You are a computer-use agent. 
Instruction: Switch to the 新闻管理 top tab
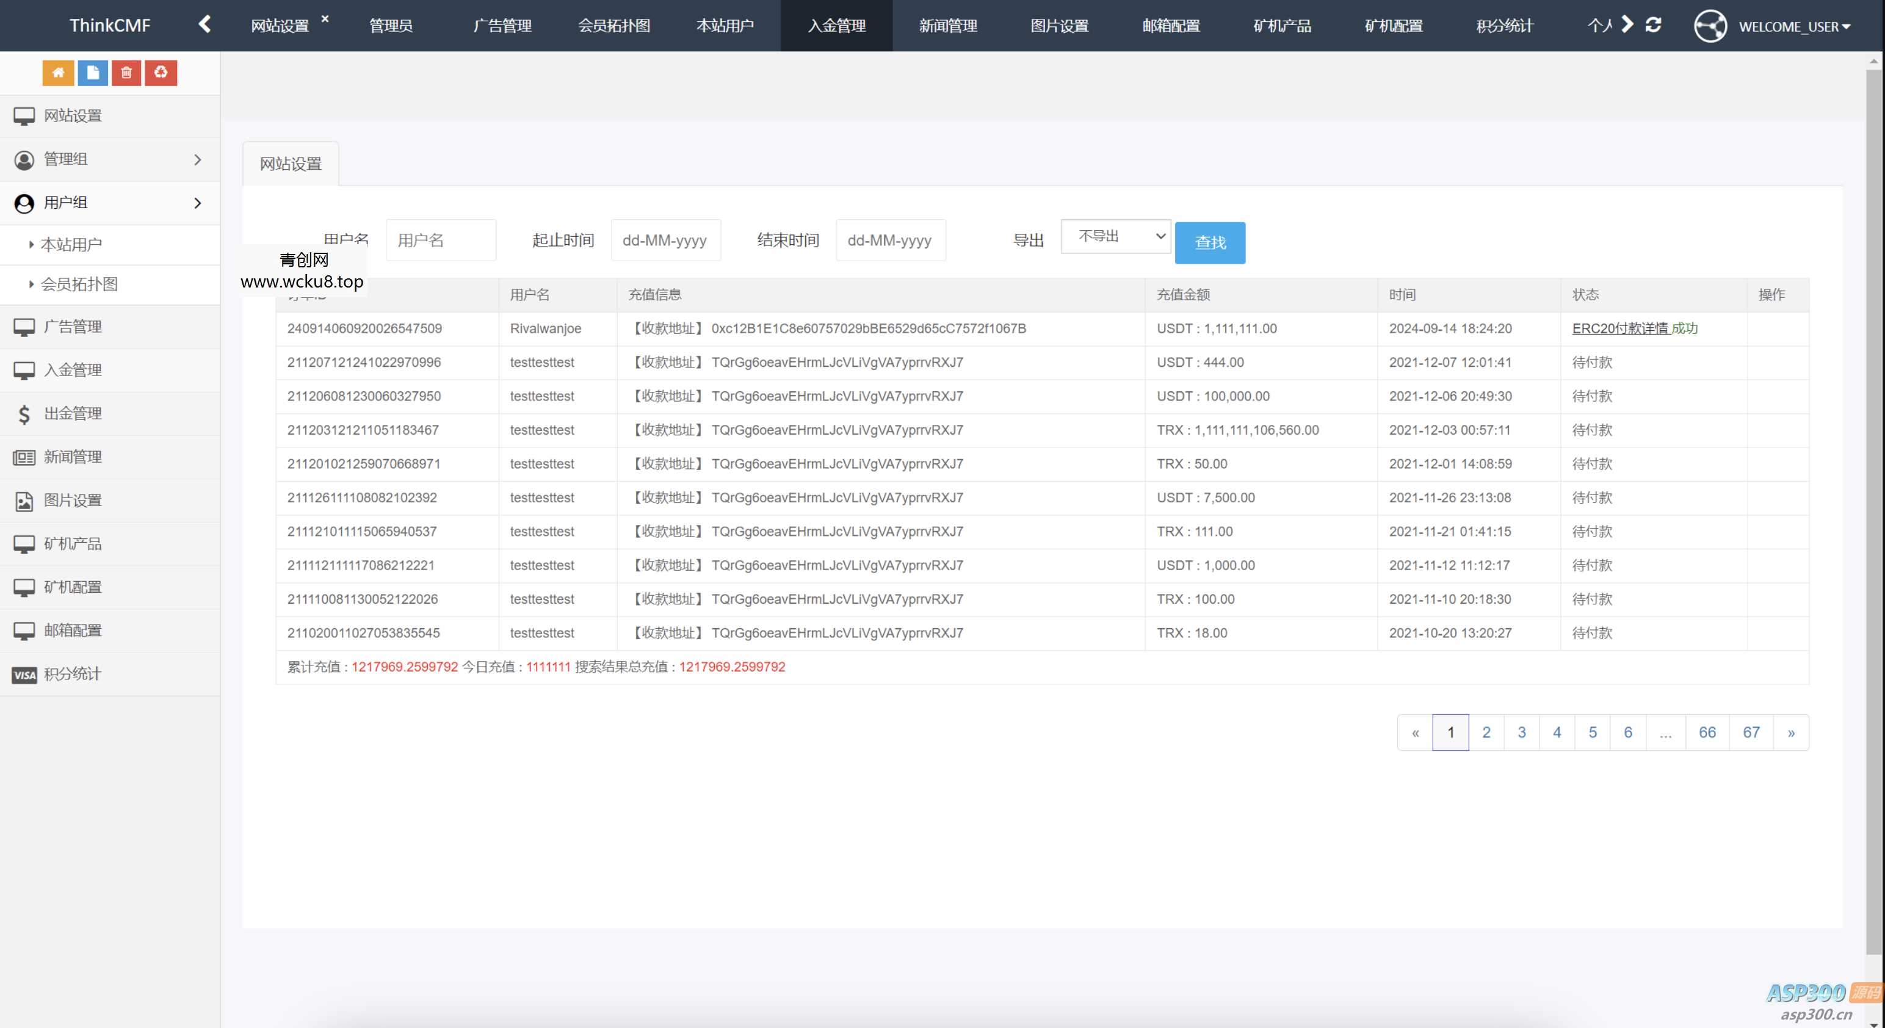point(947,26)
